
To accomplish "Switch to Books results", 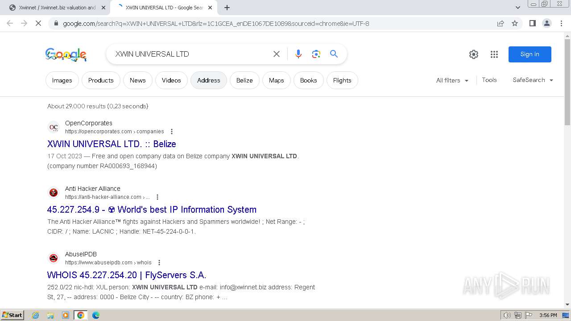I will tap(309, 80).
